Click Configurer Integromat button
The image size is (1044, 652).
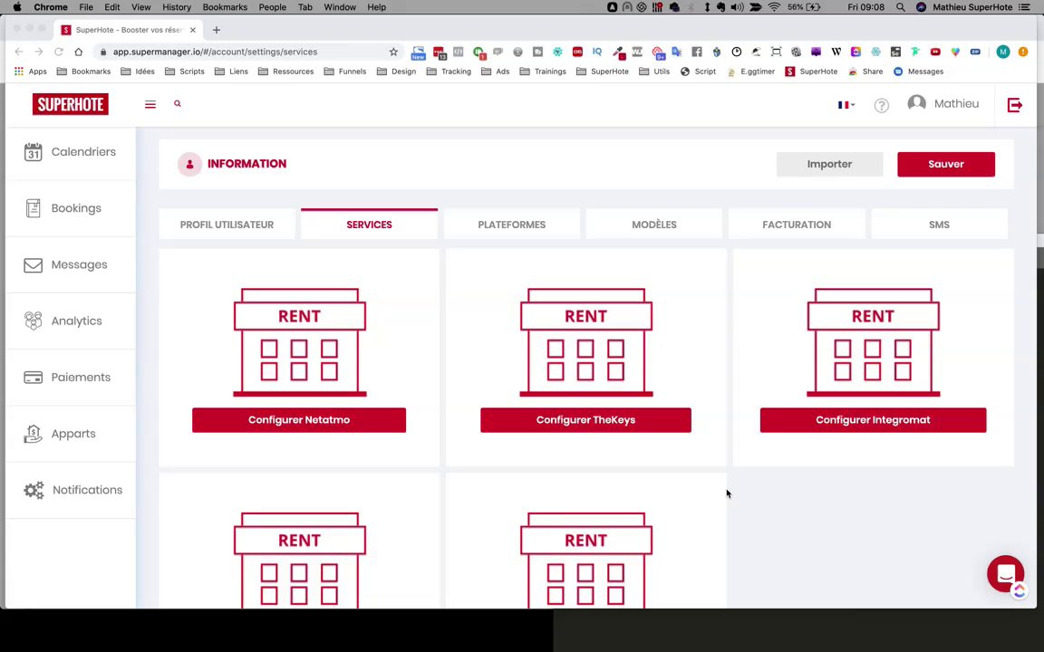(873, 420)
